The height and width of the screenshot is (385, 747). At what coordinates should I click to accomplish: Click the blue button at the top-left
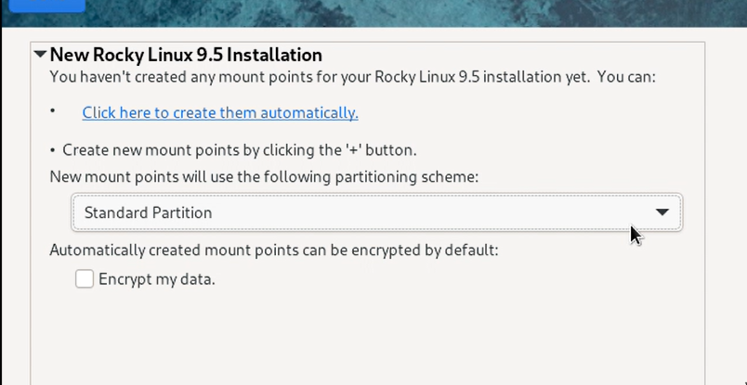click(x=46, y=6)
